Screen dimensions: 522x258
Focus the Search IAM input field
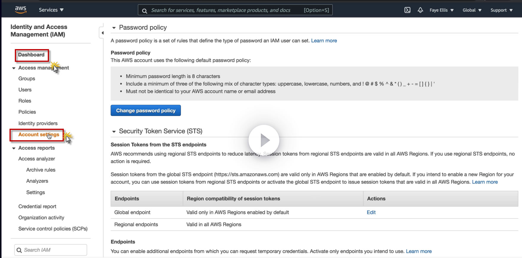coord(53,250)
